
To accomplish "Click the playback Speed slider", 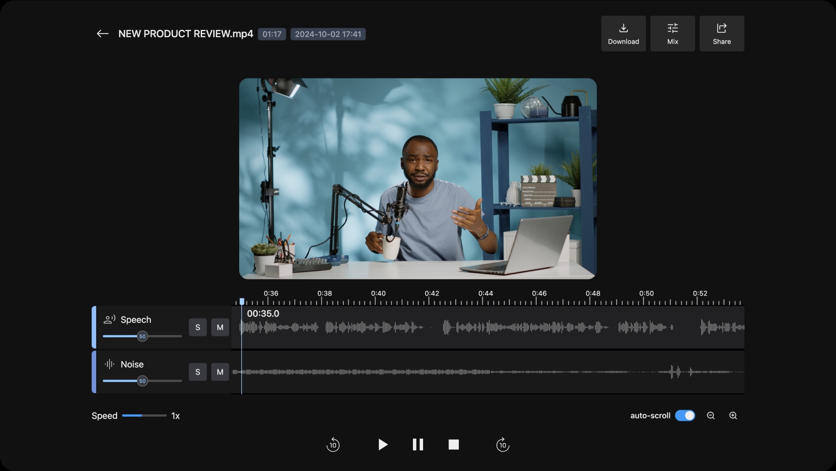I will 144,416.
